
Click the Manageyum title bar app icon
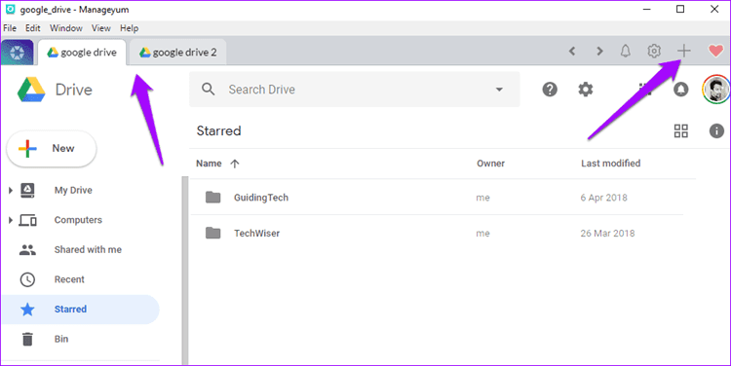pyautogui.click(x=10, y=10)
